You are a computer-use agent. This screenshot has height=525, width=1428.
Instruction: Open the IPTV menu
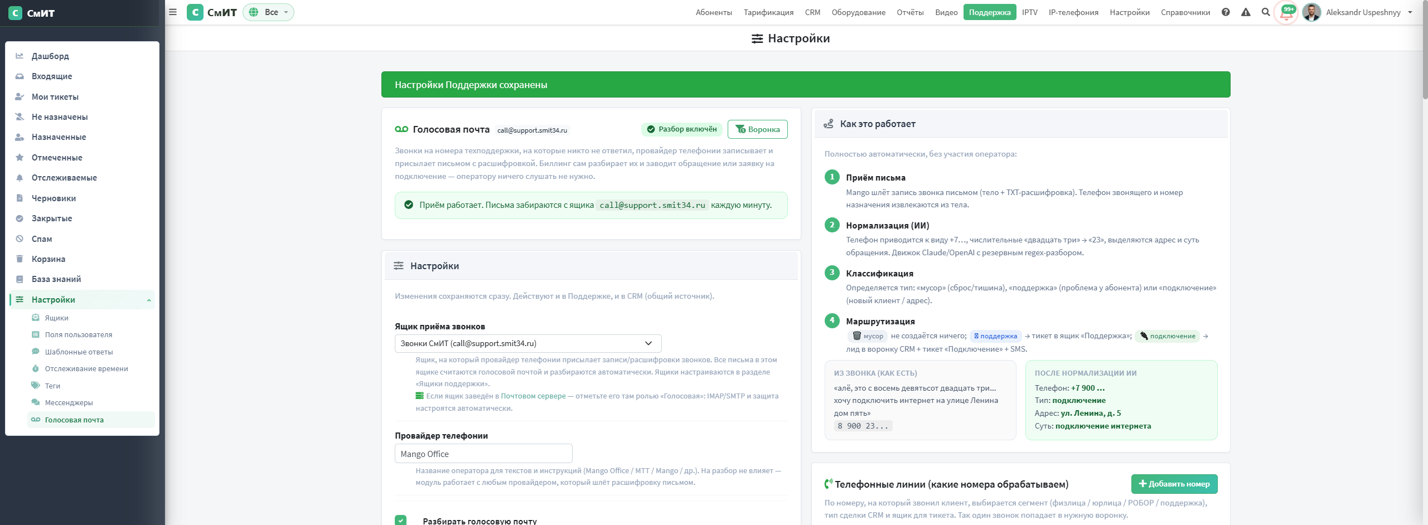click(1029, 12)
